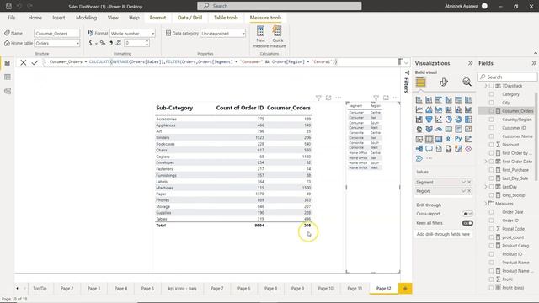Check the Order Date field checkbox
Screen dimensions: 539x303
[492, 212]
